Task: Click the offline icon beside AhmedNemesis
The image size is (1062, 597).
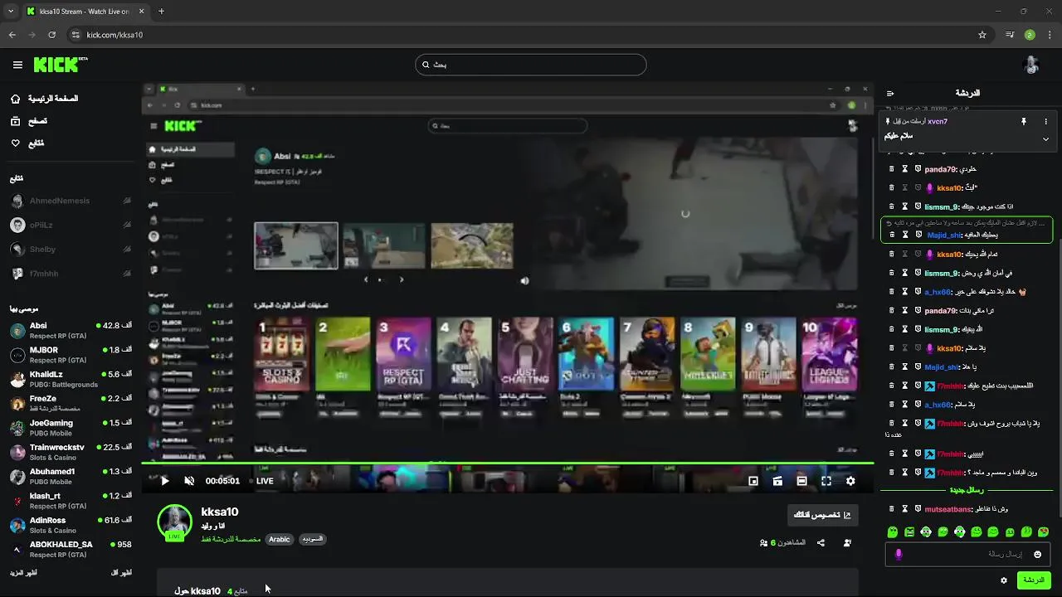Action: click(x=127, y=201)
